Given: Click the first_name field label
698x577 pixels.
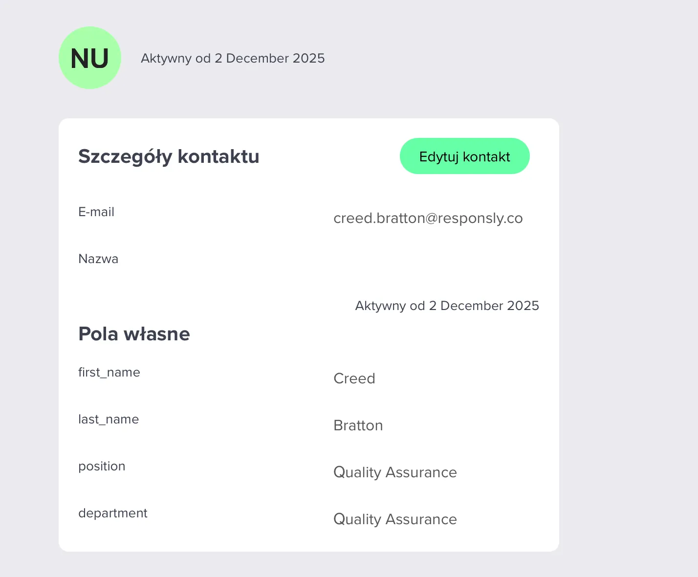Looking at the screenshot, I should point(109,372).
